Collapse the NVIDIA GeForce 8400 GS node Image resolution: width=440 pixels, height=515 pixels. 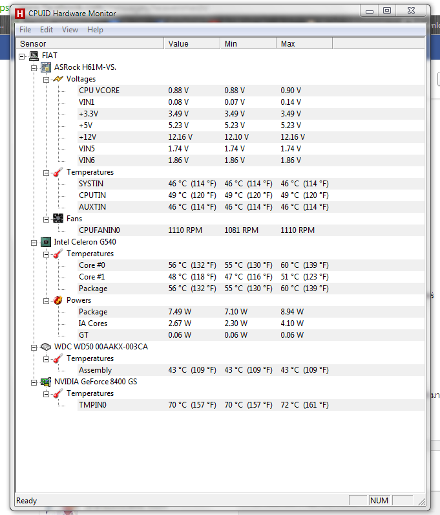coord(34,382)
